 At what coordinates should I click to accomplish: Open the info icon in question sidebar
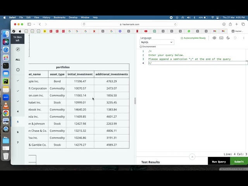pos(18,70)
